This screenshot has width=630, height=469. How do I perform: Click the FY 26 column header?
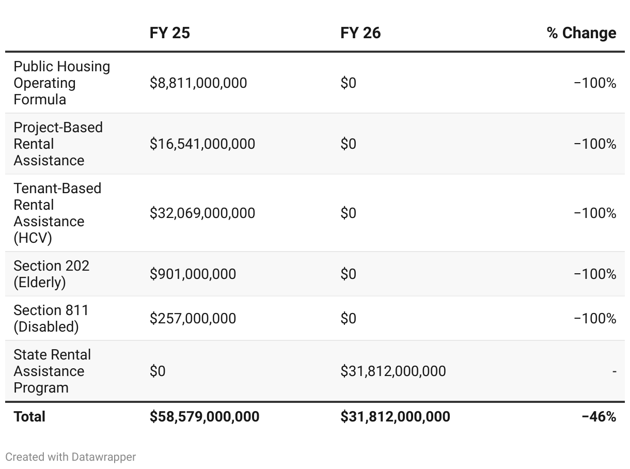360,33
